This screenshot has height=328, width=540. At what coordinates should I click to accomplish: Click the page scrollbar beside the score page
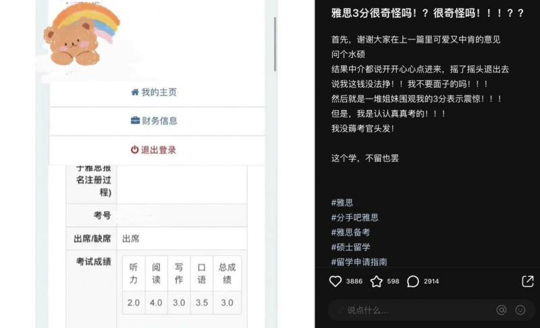[275, 44]
